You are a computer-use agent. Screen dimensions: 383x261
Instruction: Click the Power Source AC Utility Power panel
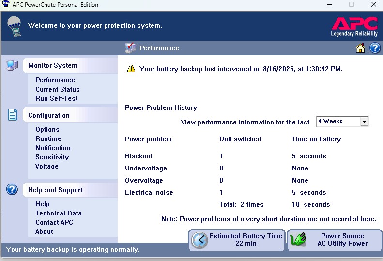click(x=335, y=240)
